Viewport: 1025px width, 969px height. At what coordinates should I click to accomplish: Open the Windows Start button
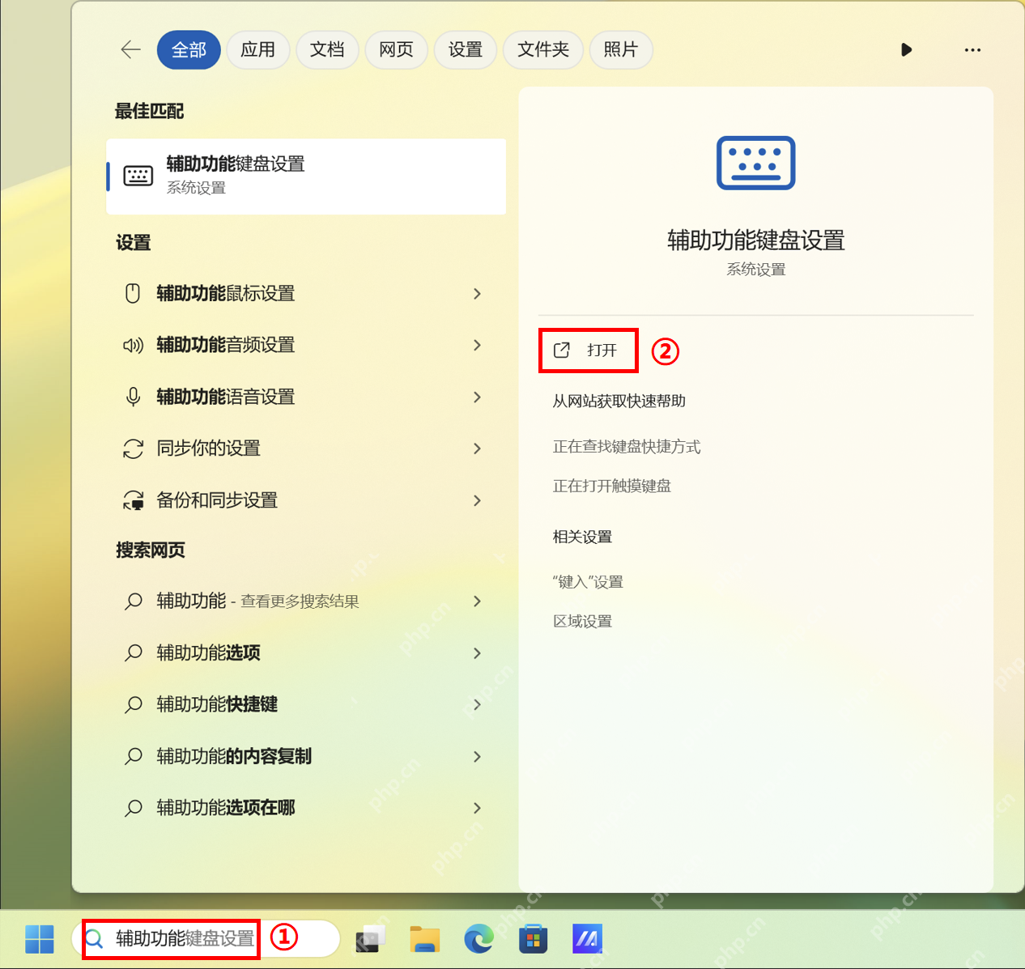pyautogui.click(x=40, y=939)
